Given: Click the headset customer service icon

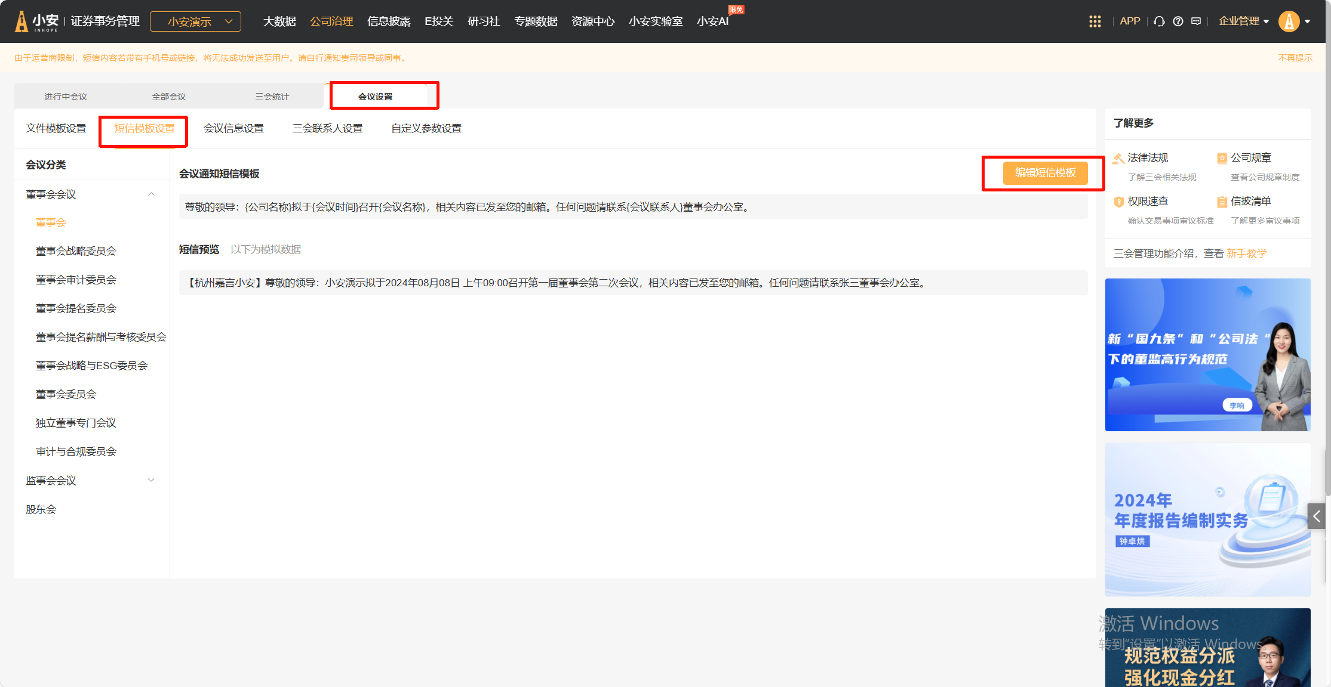Looking at the screenshot, I should tap(1159, 21).
